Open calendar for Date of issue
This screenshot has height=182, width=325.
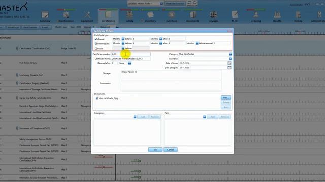(230, 63)
